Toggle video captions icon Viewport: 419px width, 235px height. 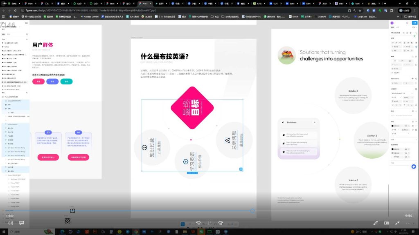[22, 223]
